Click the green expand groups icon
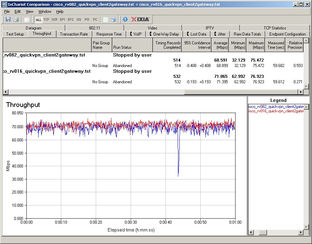 coord(106,19)
